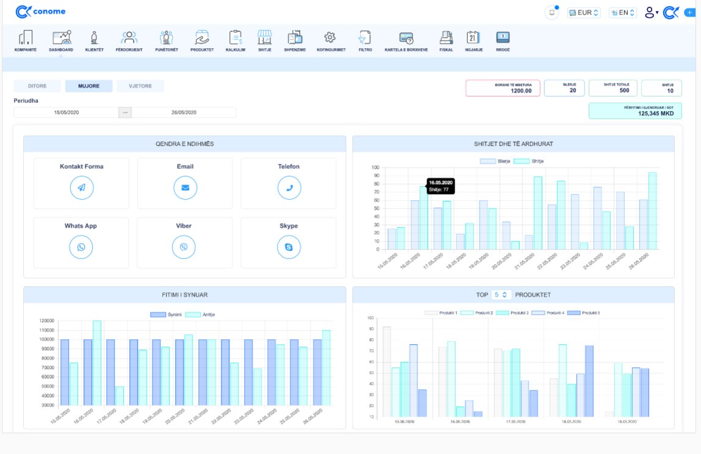Open Konfigurimet gear icon
Viewport: 701px width, 454px height.
[x=330, y=38]
